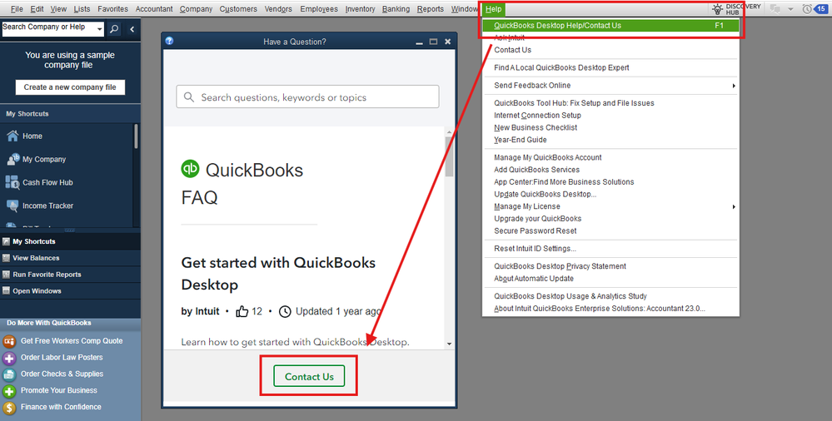Image resolution: width=832 pixels, height=421 pixels.
Task: Open the Reports menu
Action: (431, 9)
